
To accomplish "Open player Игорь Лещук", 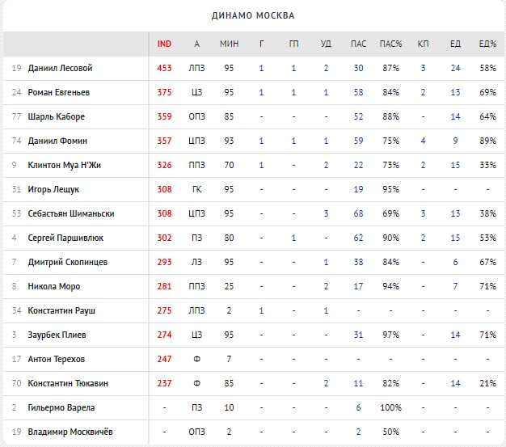I will click(x=53, y=189).
